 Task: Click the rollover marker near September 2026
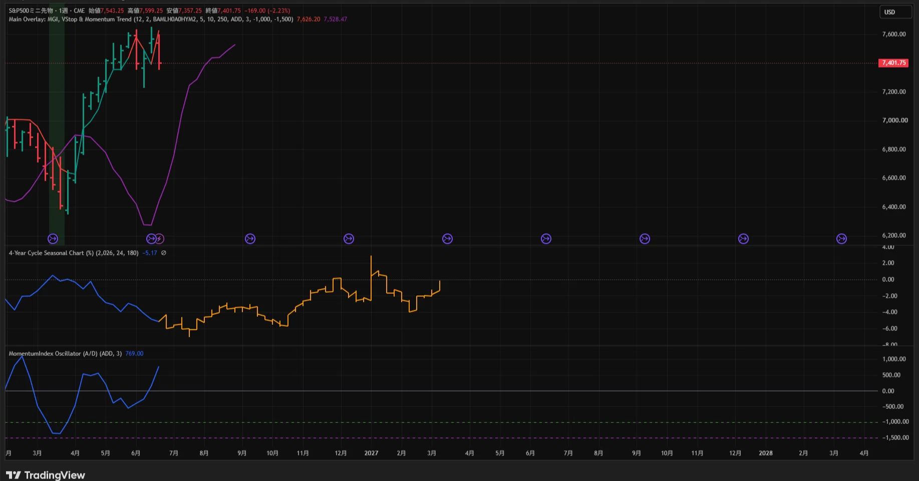250,239
